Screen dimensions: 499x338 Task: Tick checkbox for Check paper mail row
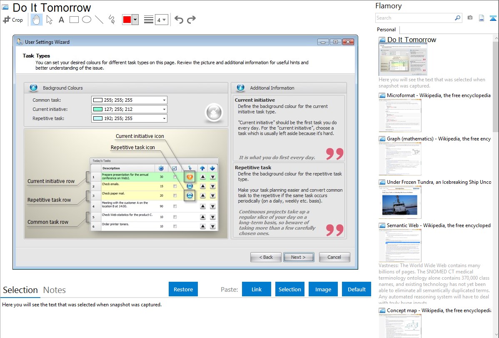tap(175, 195)
